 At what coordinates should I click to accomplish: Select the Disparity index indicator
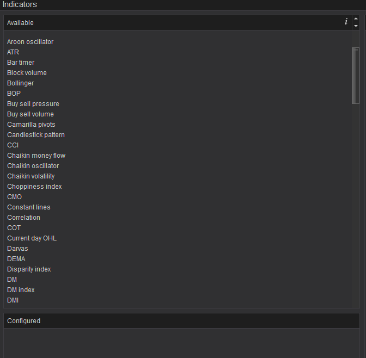point(29,269)
